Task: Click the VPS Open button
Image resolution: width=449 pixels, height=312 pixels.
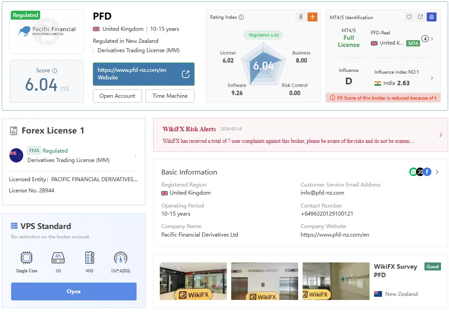Action: [x=74, y=291]
